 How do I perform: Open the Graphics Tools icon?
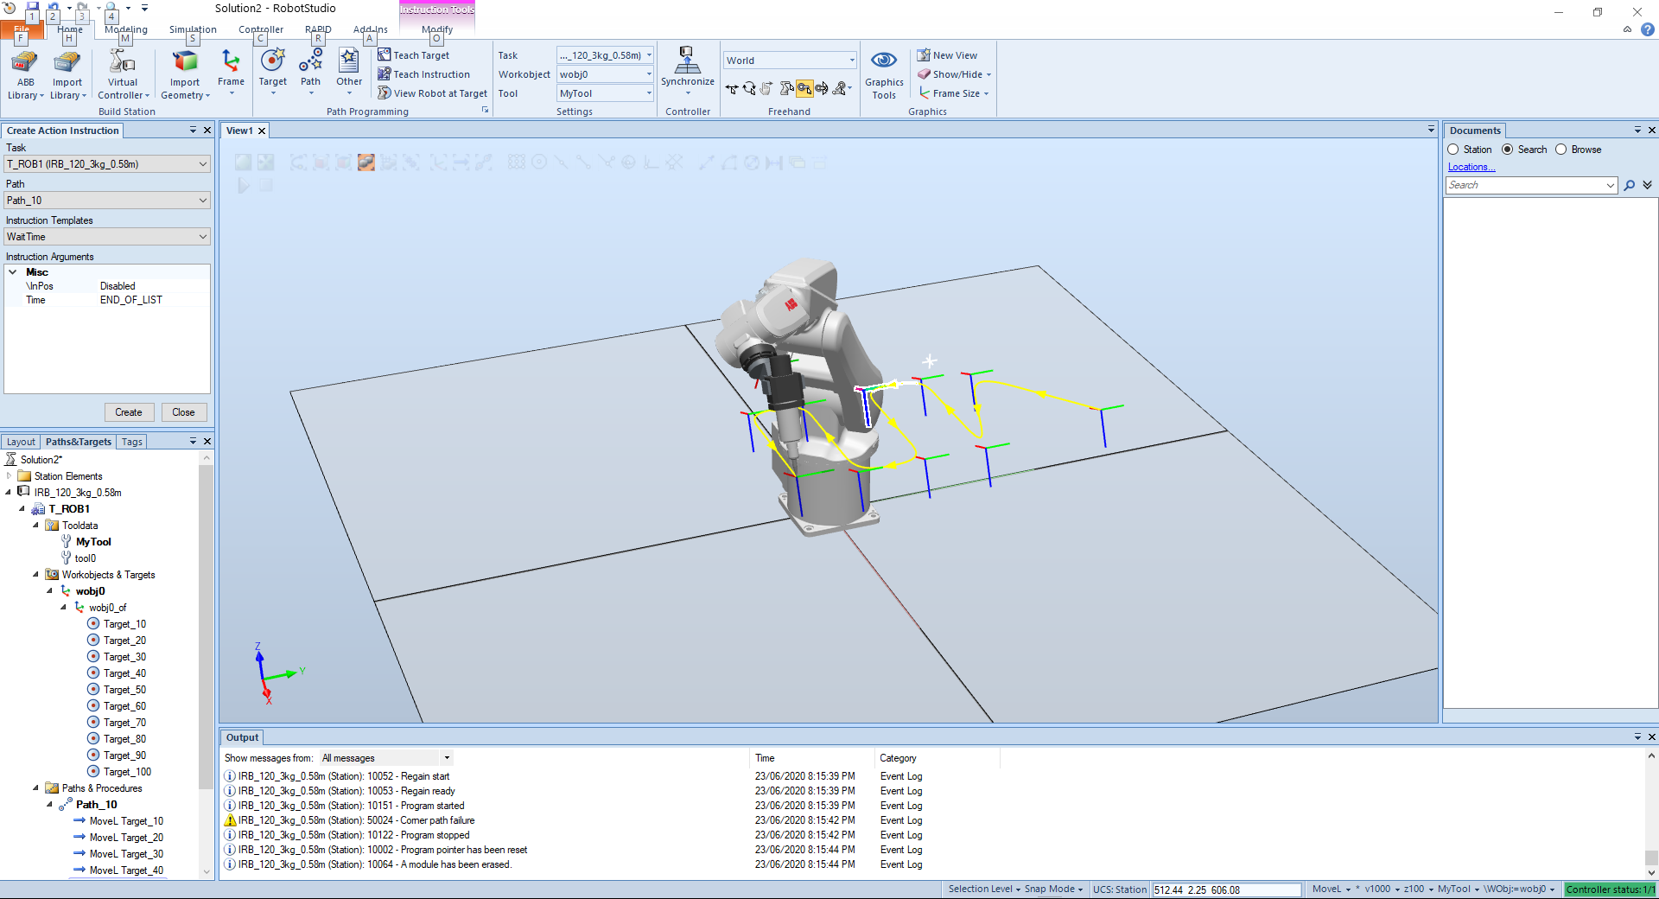tap(883, 62)
